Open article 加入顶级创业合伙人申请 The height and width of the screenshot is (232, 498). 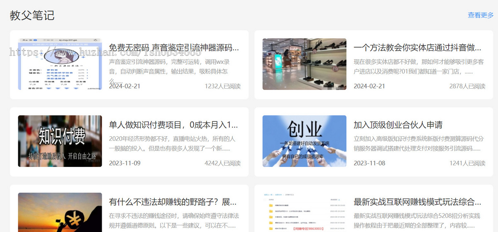coord(398,125)
